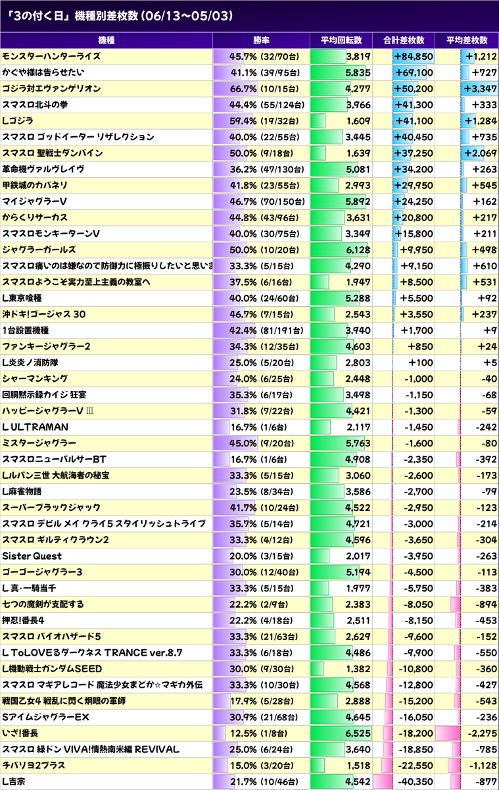Click L麻雀物語 machine name
The width and height of the screenshot is (499, 790).
[22, 492]
